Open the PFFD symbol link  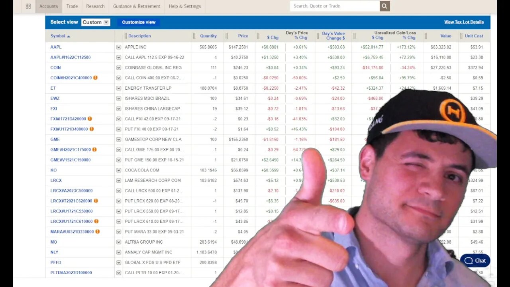click(x=55, y=263)
